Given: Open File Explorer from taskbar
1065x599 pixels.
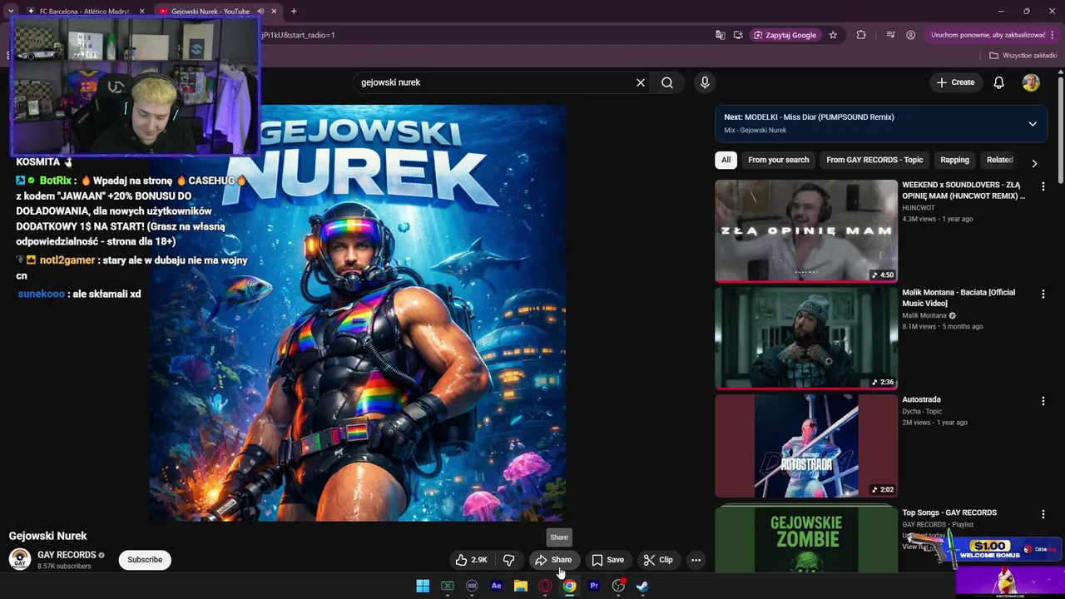Looking at the screenshot, I should [x=521, y=586].
